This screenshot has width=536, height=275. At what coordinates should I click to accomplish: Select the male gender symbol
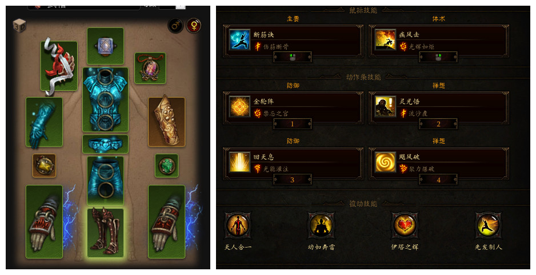coord(175,26)
